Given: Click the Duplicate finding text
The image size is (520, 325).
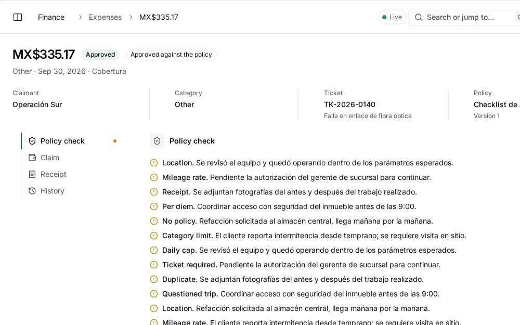Looking at the screenshot, I should click(293, 280).
